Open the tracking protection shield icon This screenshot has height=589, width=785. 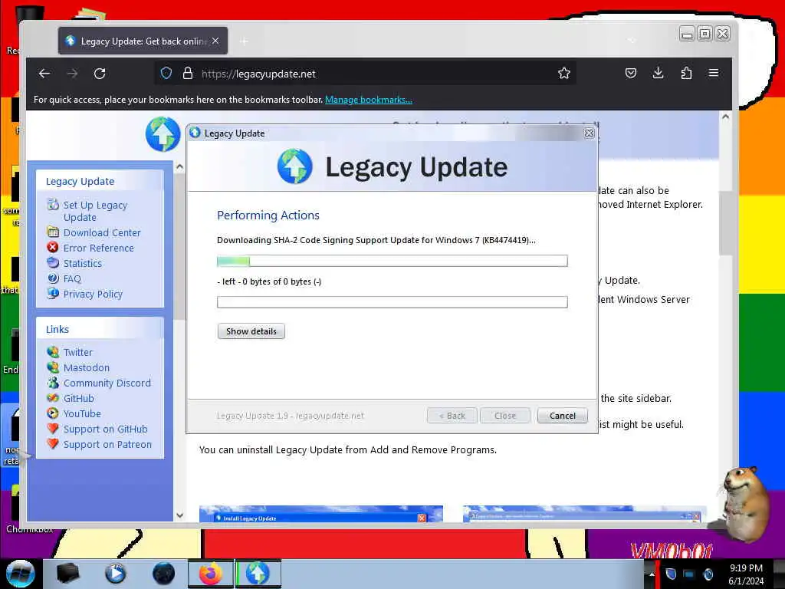pyautogui.click(x=166, y=74)
